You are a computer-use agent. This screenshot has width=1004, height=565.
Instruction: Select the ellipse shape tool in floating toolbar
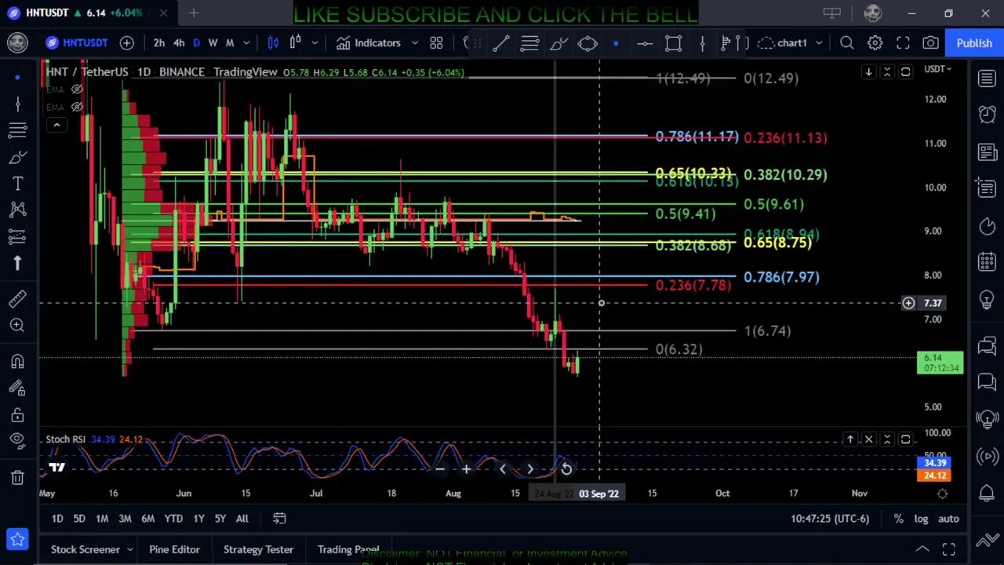(587, 43)
